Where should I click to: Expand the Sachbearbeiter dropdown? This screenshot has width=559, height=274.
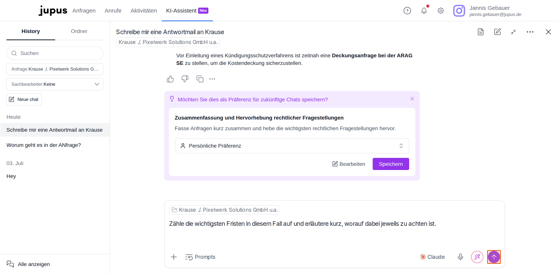[x=55, y=84]
